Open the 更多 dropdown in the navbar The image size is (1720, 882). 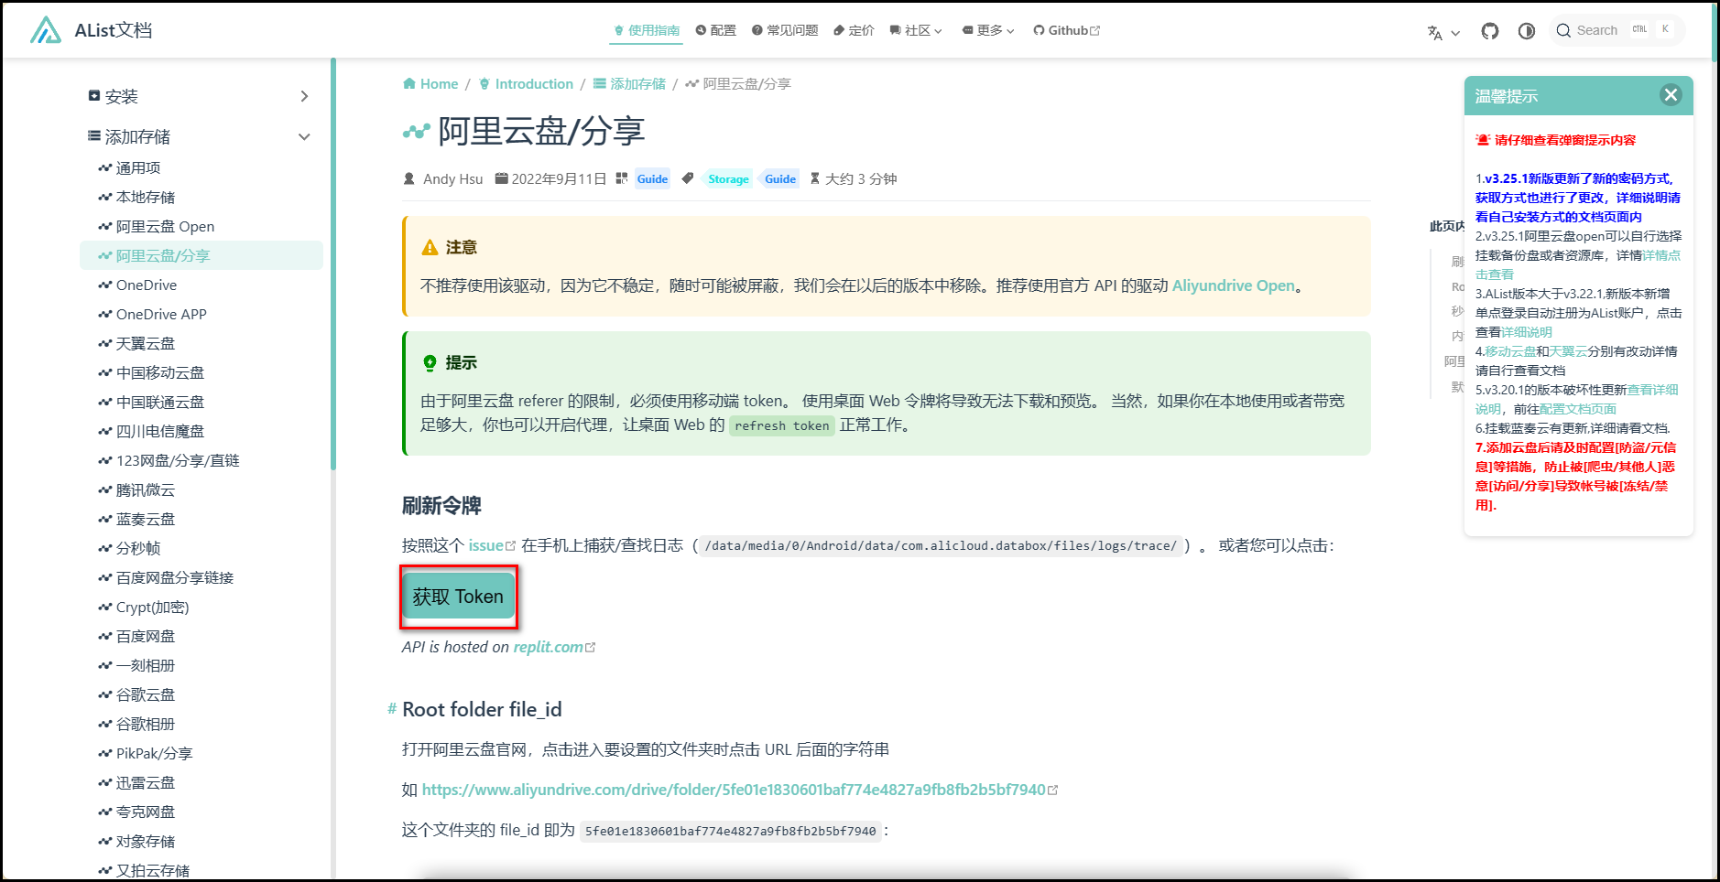pyautogui.click(x=987, y=29)
